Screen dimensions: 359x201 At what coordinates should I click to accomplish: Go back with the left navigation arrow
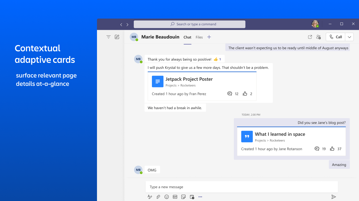[x=121, y=25]
